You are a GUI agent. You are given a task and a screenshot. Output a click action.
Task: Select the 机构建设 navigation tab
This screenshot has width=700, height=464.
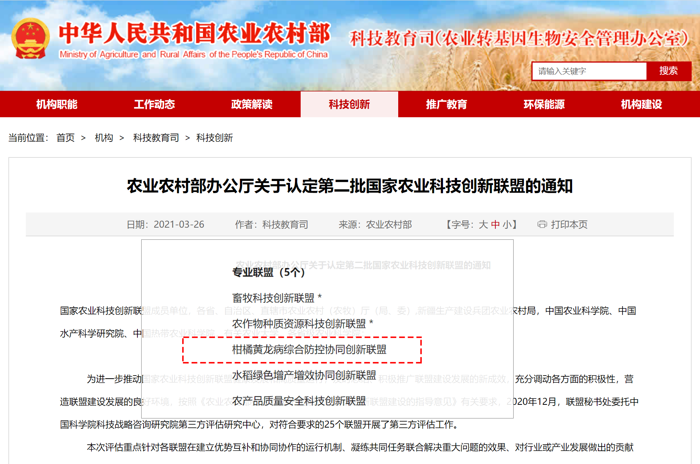pos(641,104)
